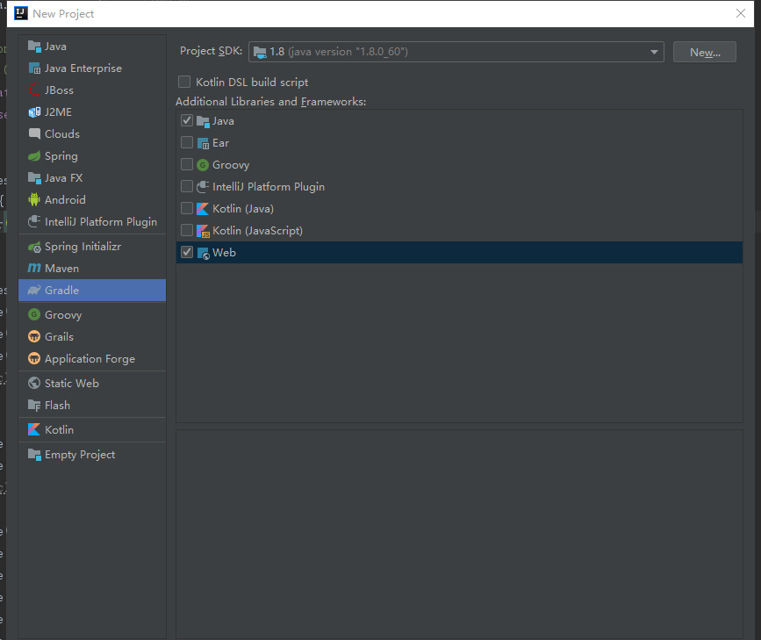Select Static Web project type label

(72, 384)
